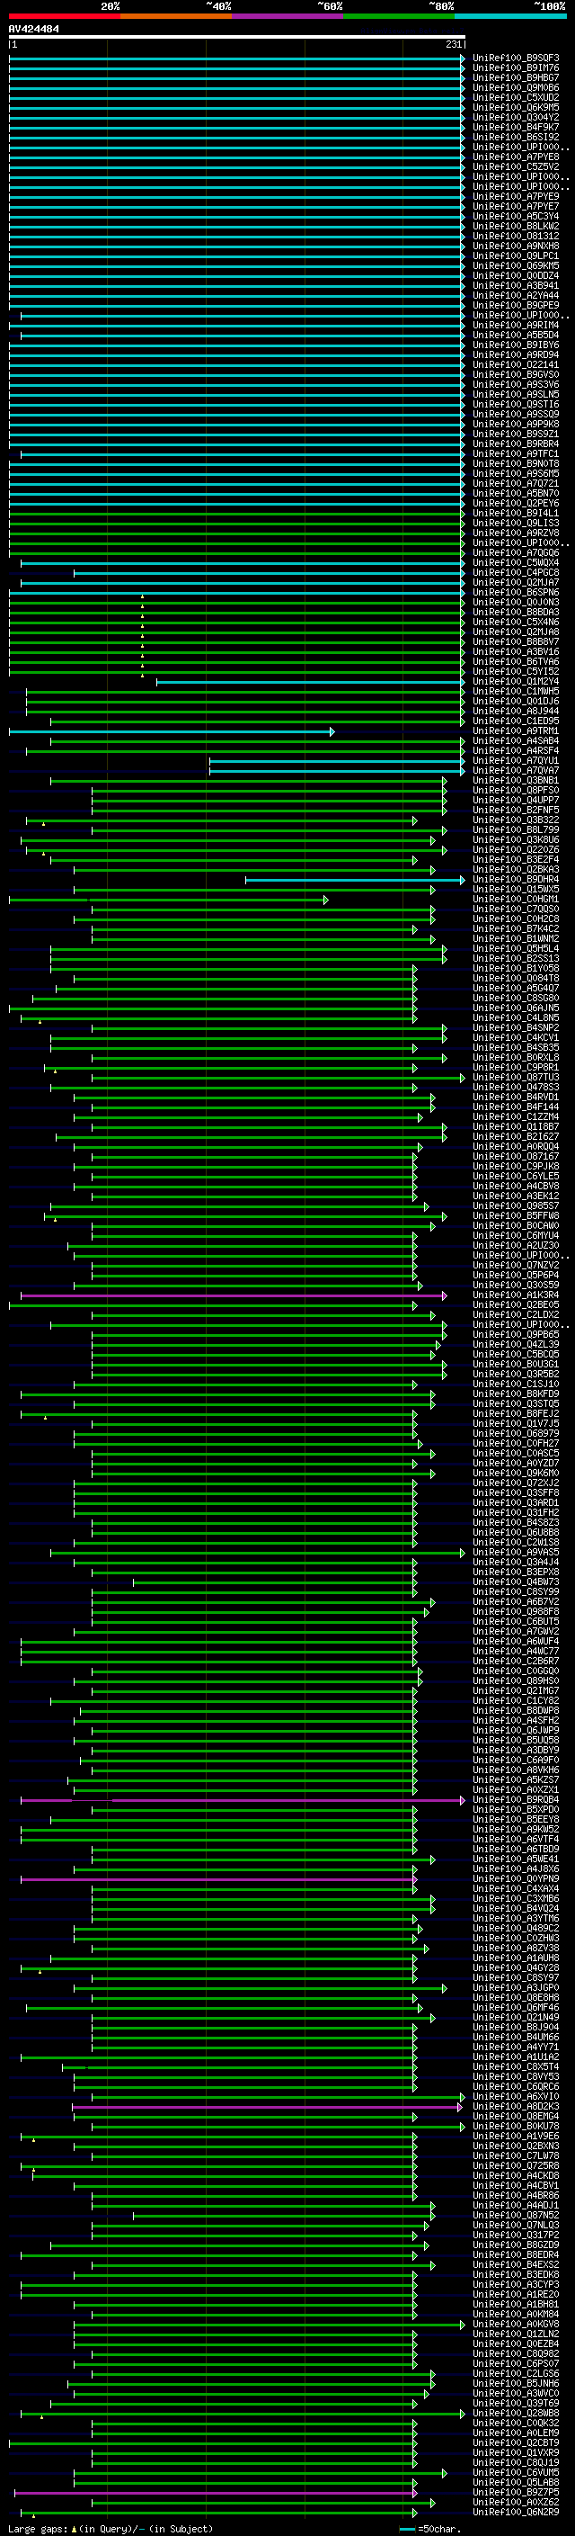
Task: Select the UniRef100_C7QQS0 entry
Action: [x=515, y=908]
